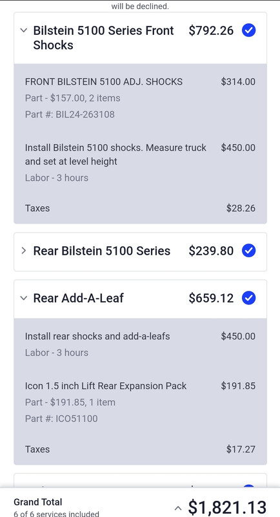Select the Rear Add-A-Leaf heading
The image size is (280, 517).
pyautogui.click(x=78, y=298)
